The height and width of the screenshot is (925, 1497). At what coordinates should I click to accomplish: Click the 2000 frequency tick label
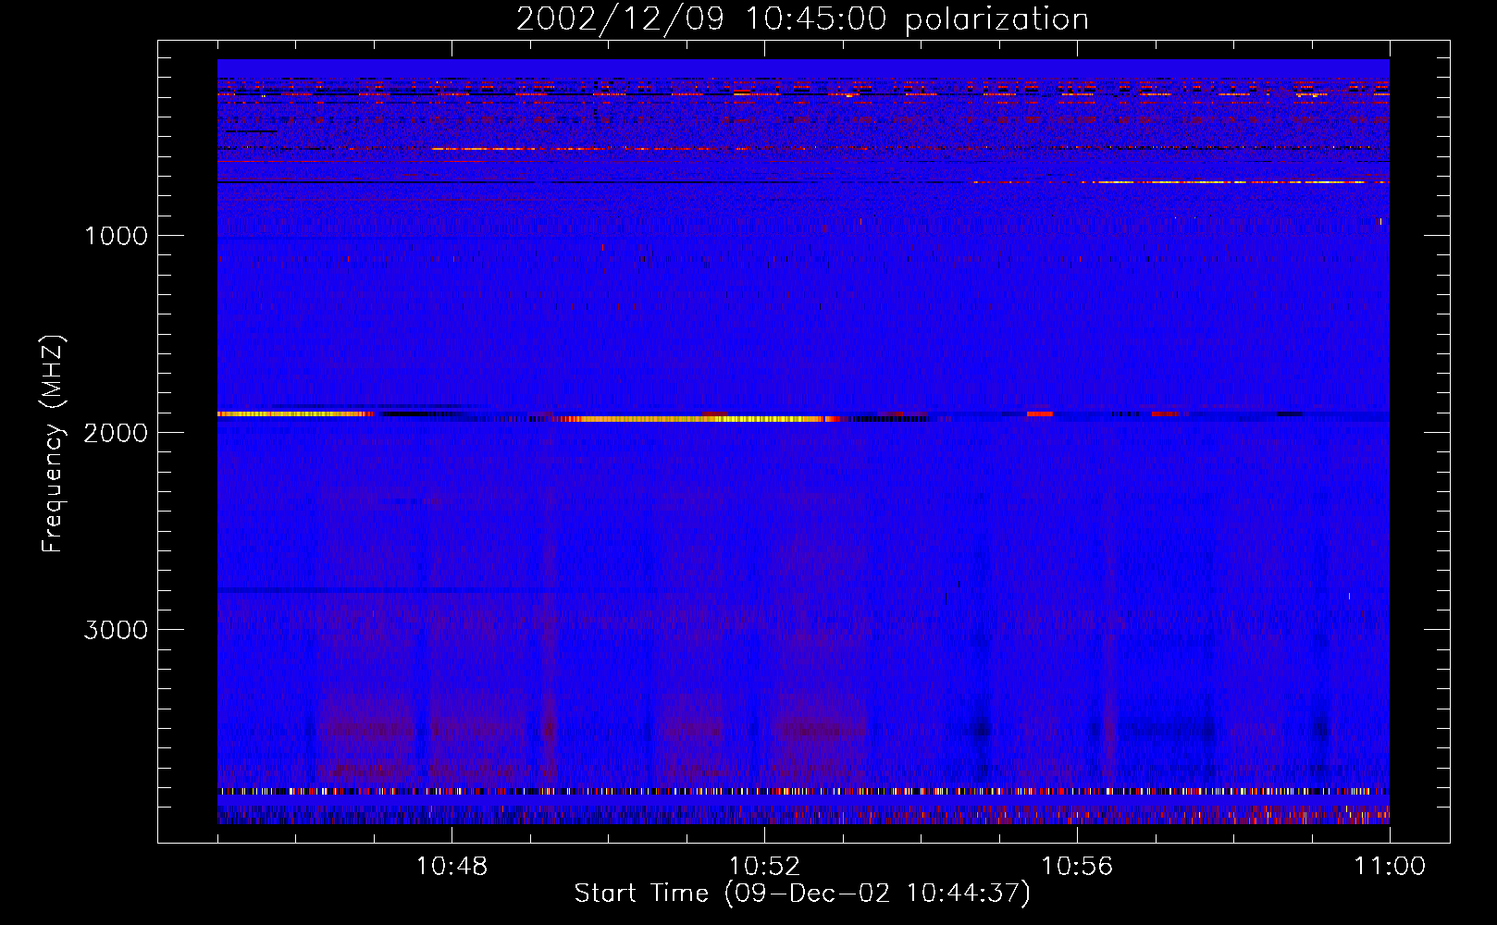pyautogui.click(x=116, y=433)
